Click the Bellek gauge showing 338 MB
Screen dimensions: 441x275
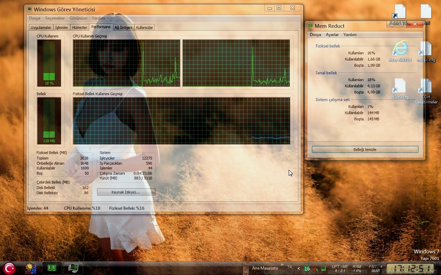click(x=49, y=121)
